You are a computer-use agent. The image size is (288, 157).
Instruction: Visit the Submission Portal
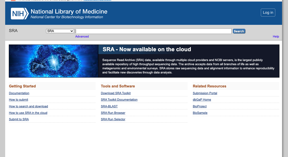tap(205, 93)
